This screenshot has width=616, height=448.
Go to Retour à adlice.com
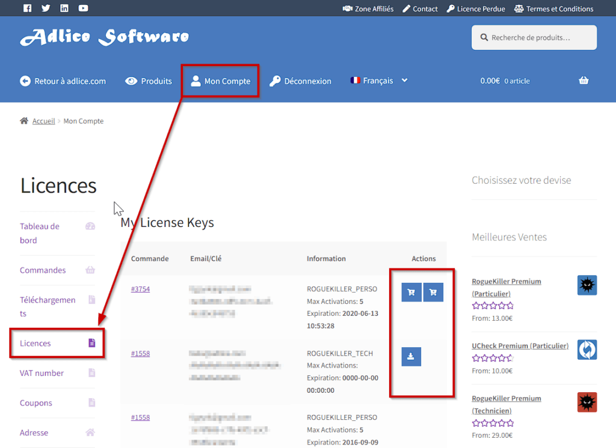[63, 81]
